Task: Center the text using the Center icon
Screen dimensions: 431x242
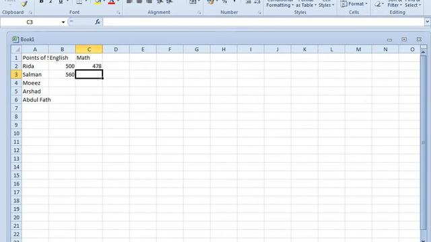Action: coord(139,2)
